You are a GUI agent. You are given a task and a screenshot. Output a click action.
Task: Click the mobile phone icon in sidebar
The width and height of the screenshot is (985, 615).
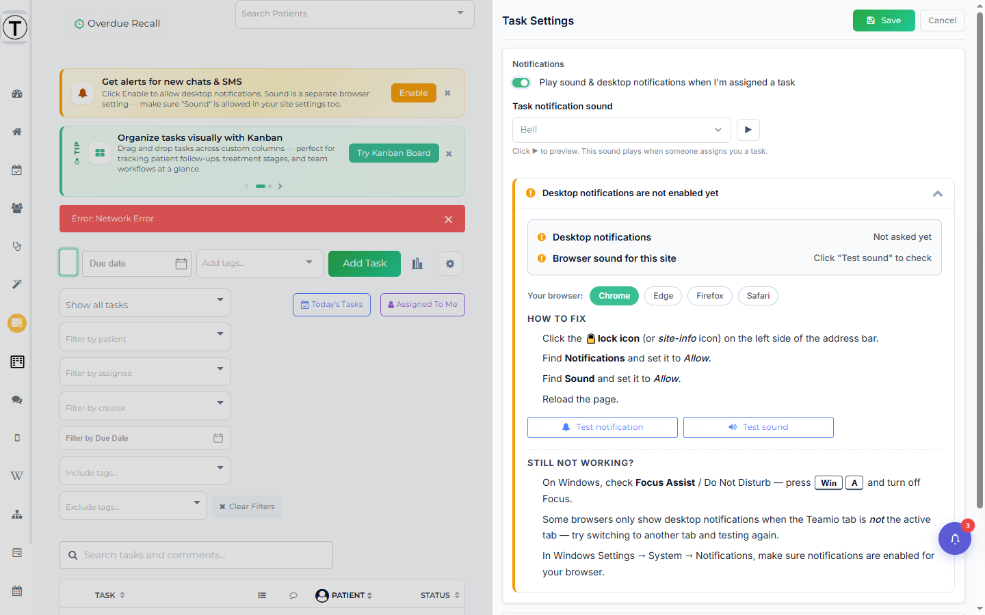coord(17,438)
